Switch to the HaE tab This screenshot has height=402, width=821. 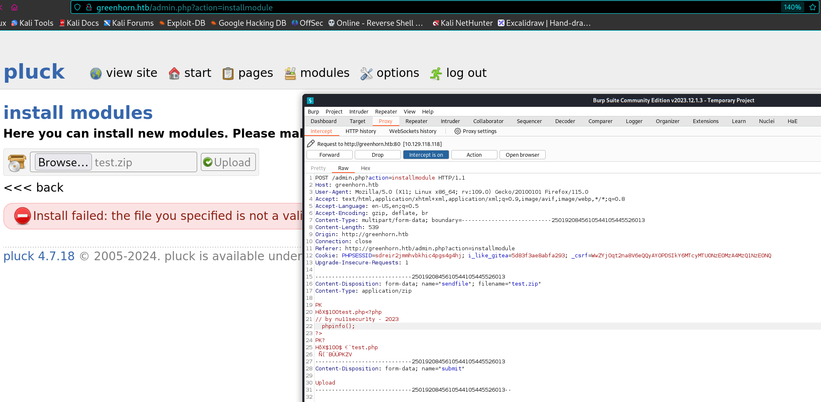point(792,121)
